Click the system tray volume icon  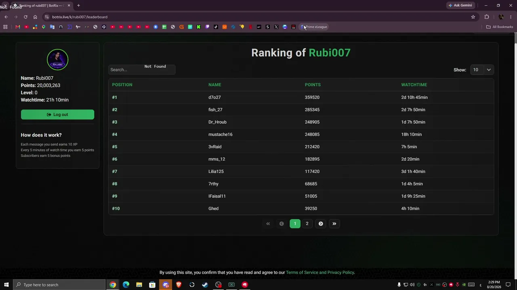[x=412, y=285]
